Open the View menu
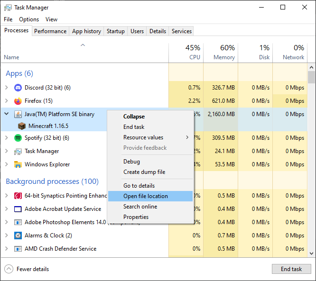 51,19
